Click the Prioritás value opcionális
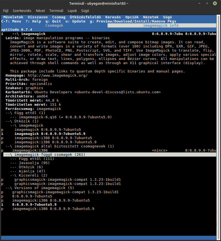This screenshot has width=221, height=241. 41,84
